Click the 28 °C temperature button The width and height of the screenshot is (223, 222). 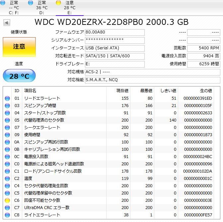click(19, 76)
